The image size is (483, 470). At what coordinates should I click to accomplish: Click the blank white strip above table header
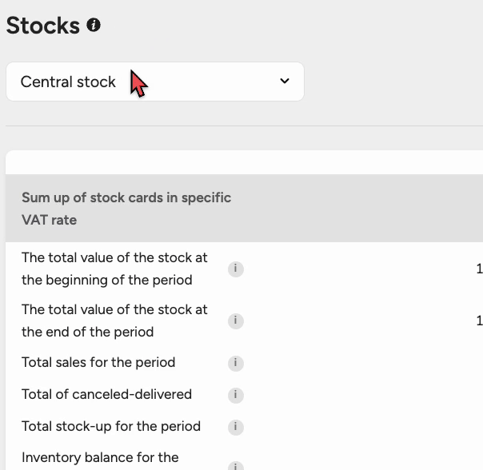240,162
